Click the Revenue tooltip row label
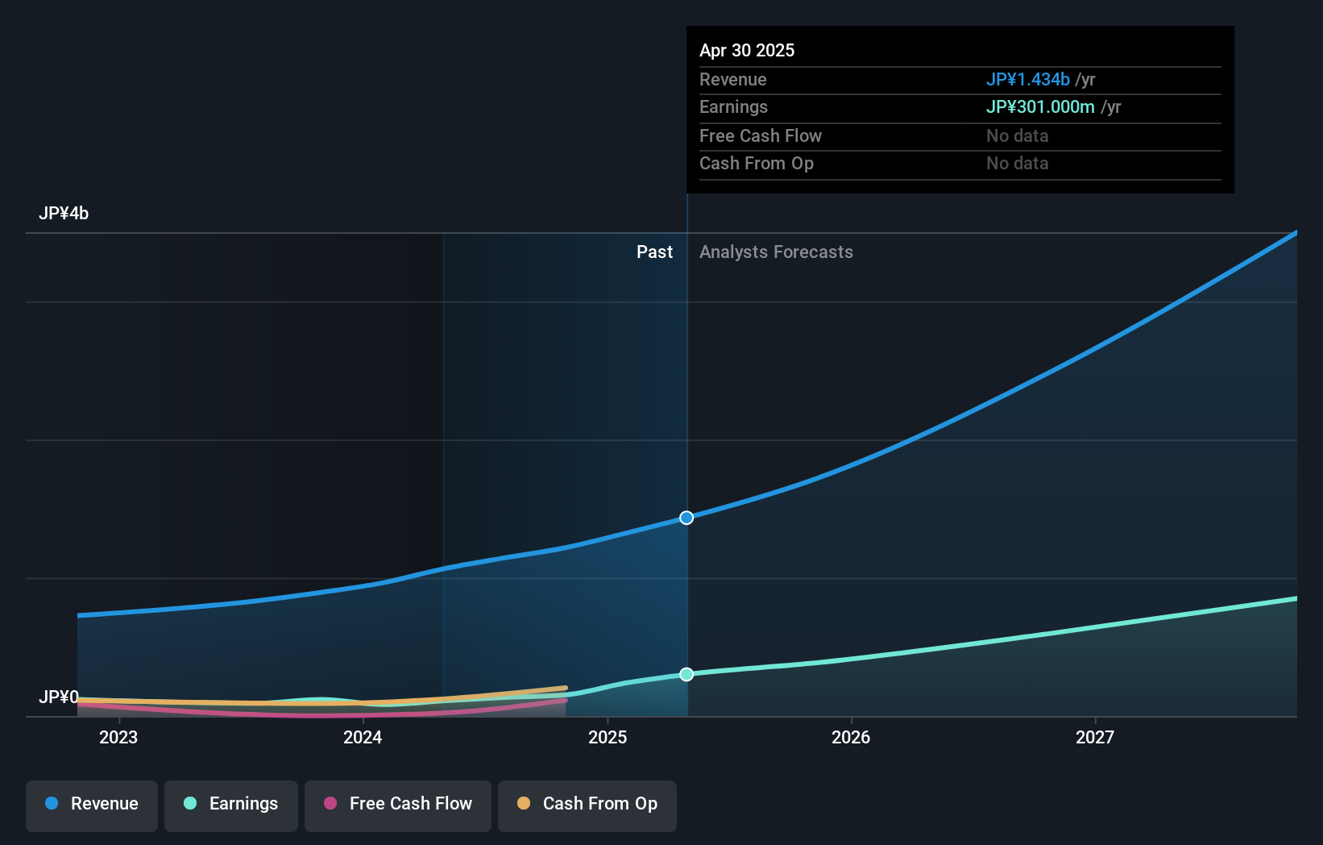 point(733,80)
